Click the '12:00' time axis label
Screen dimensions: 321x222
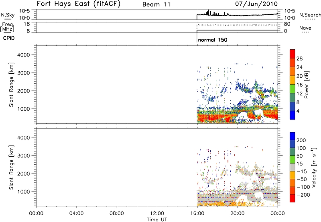tap(157, 214)
